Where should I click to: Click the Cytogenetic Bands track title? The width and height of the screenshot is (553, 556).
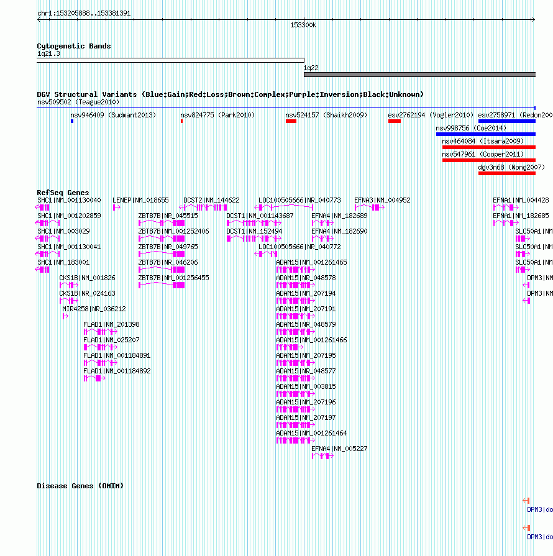pos(74,46)
